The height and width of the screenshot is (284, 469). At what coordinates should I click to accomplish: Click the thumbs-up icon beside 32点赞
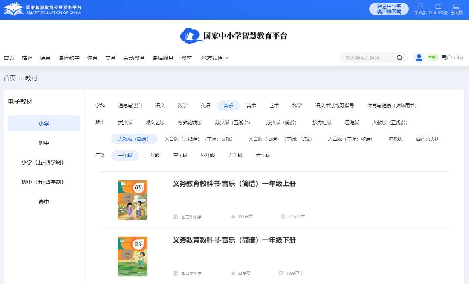click(x=233, y=273)
